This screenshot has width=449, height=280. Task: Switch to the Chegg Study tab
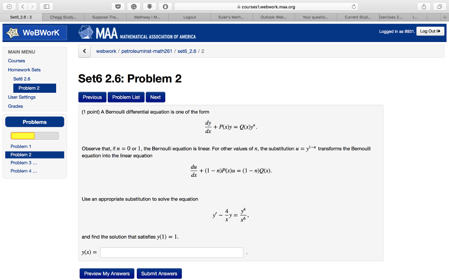(x=64, y=17)
